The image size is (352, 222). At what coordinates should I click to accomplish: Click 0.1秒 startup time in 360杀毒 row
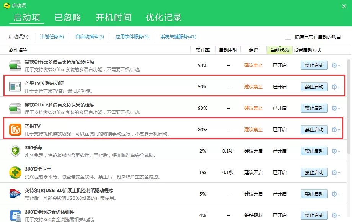[x=228, y=151]
